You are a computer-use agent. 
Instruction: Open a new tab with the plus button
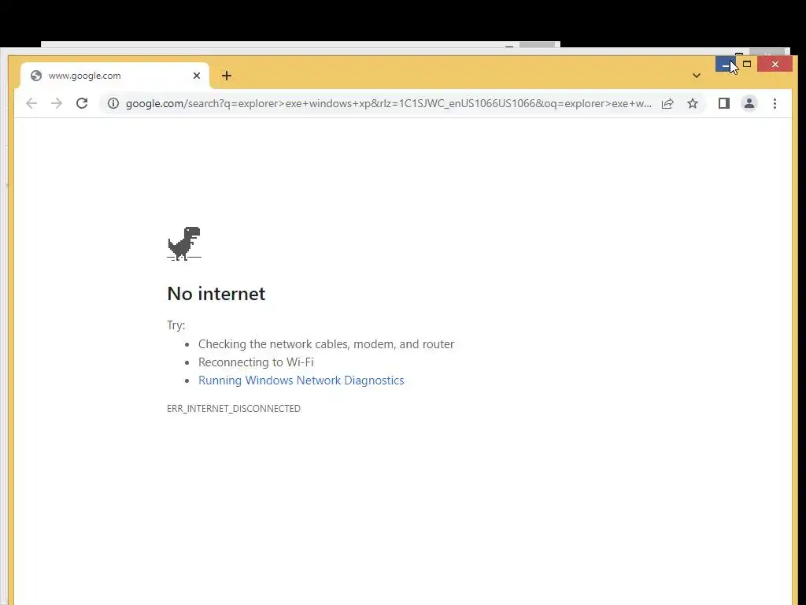tap(227, 76)
